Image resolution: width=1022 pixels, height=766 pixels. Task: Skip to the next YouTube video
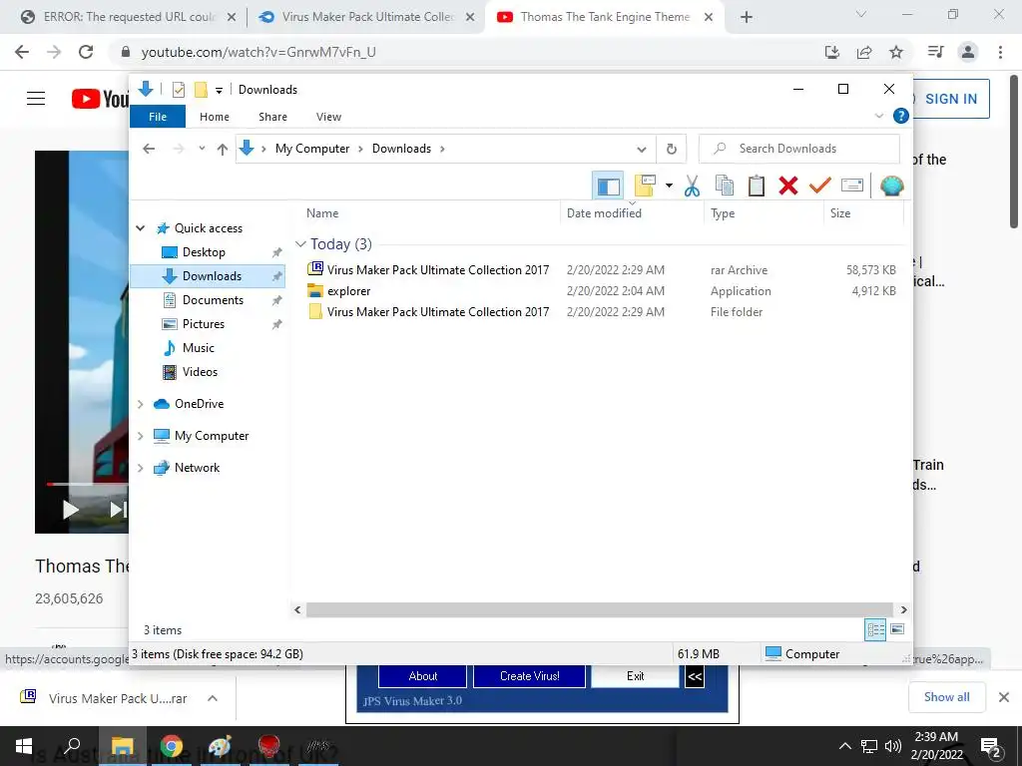point(118,510)
